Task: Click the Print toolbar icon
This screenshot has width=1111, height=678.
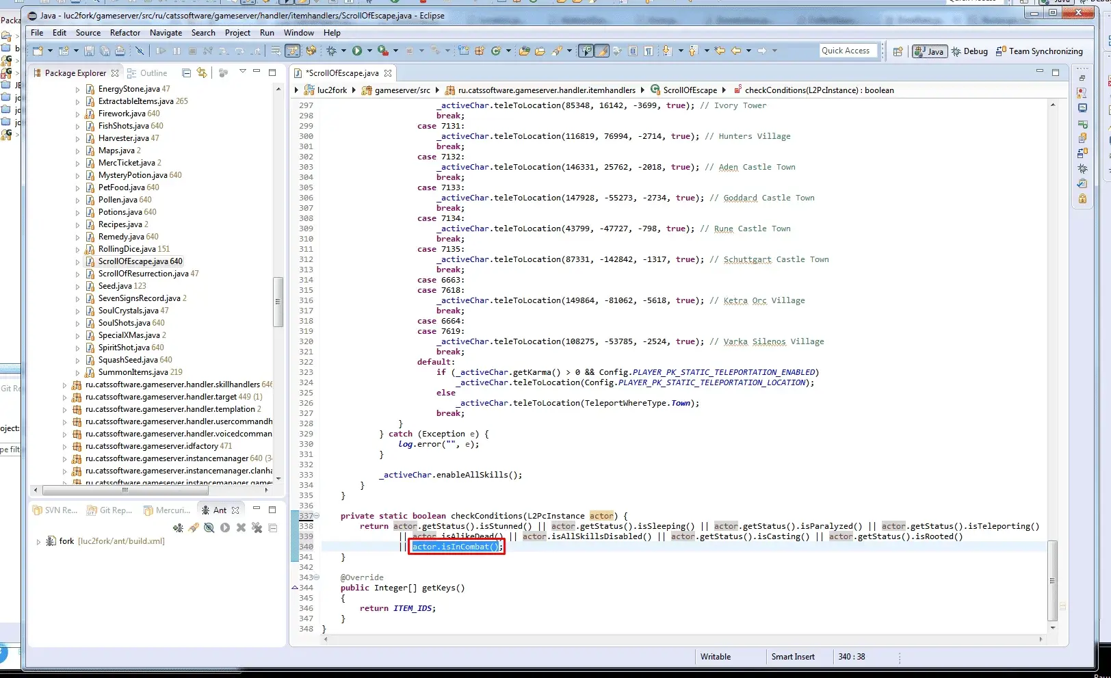Action: (x=120, y=51)
